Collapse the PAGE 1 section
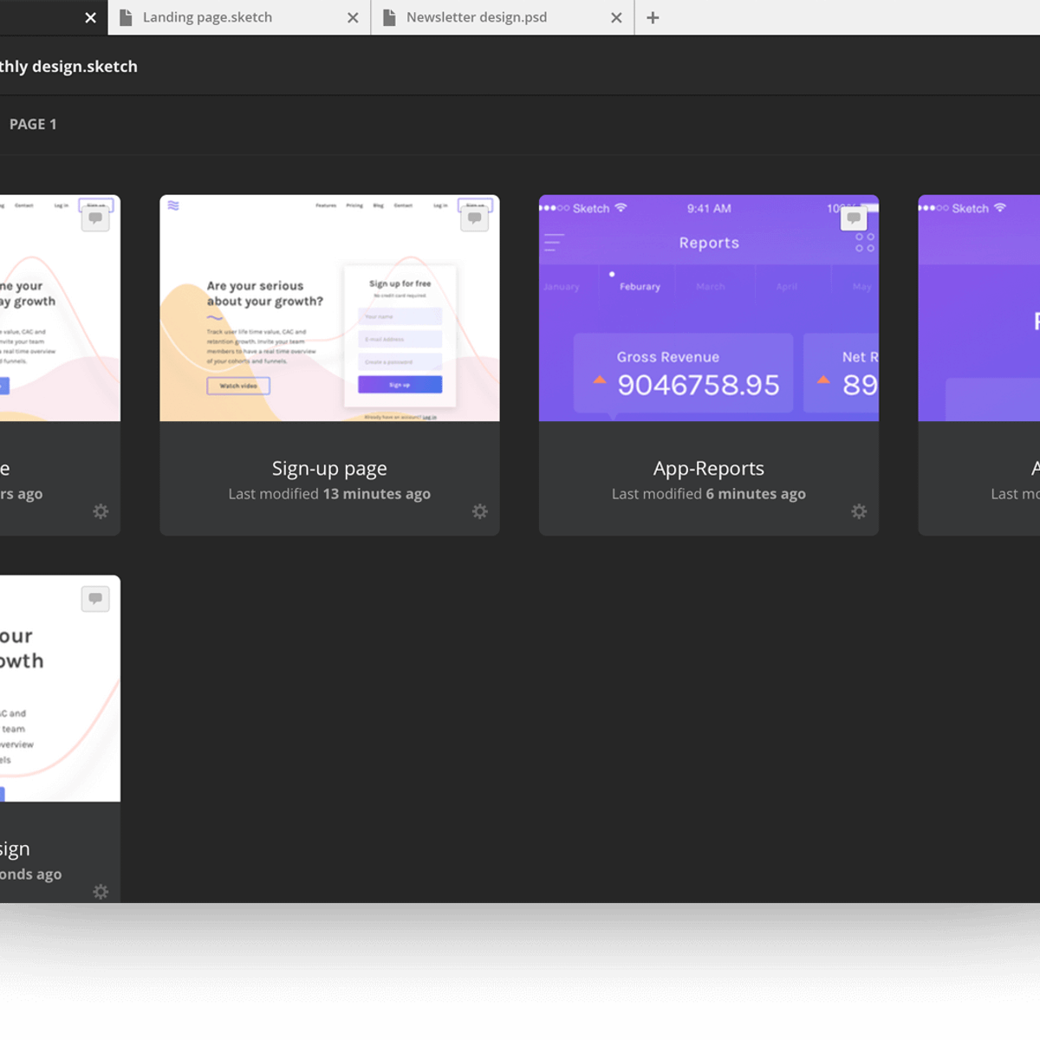 33,124
